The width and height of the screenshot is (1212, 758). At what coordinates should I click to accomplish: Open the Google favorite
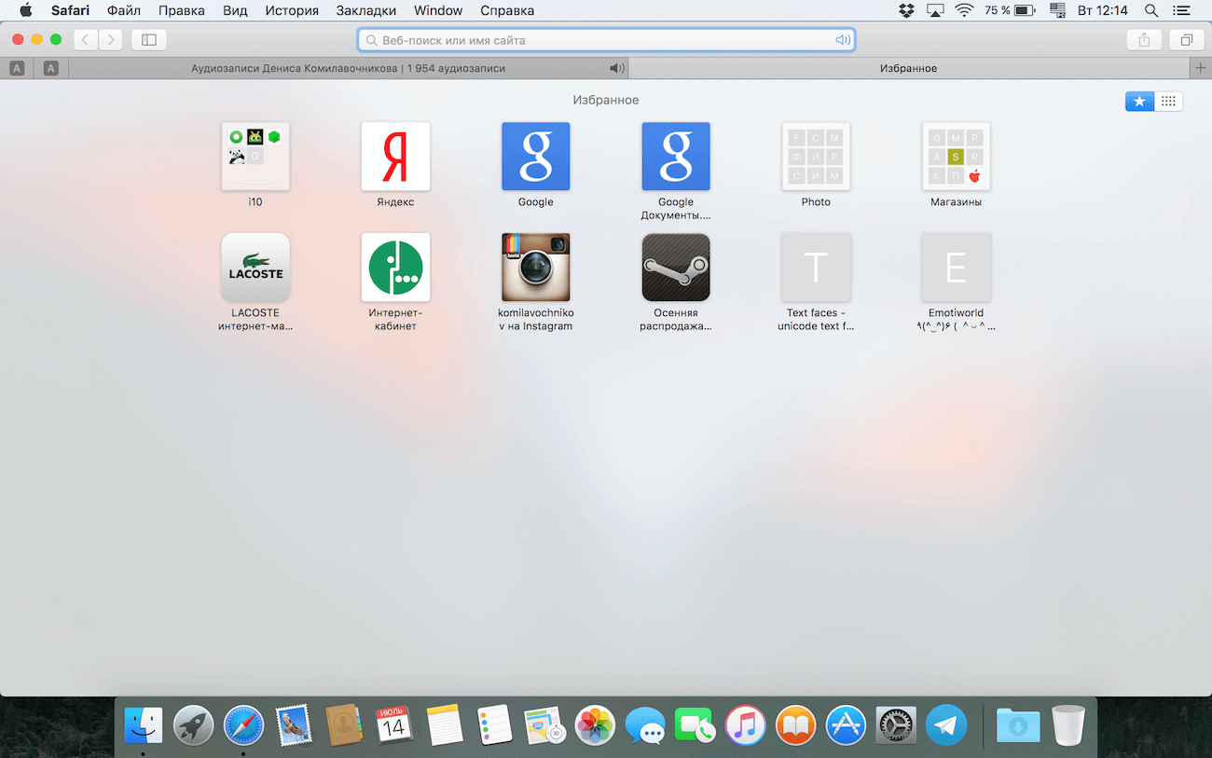click(x=536, y=157)
